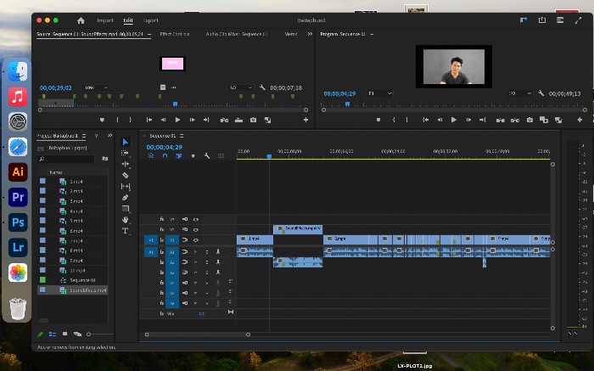
Task: Open Project panel hamburger menu
Action: (x=84, y=136)
